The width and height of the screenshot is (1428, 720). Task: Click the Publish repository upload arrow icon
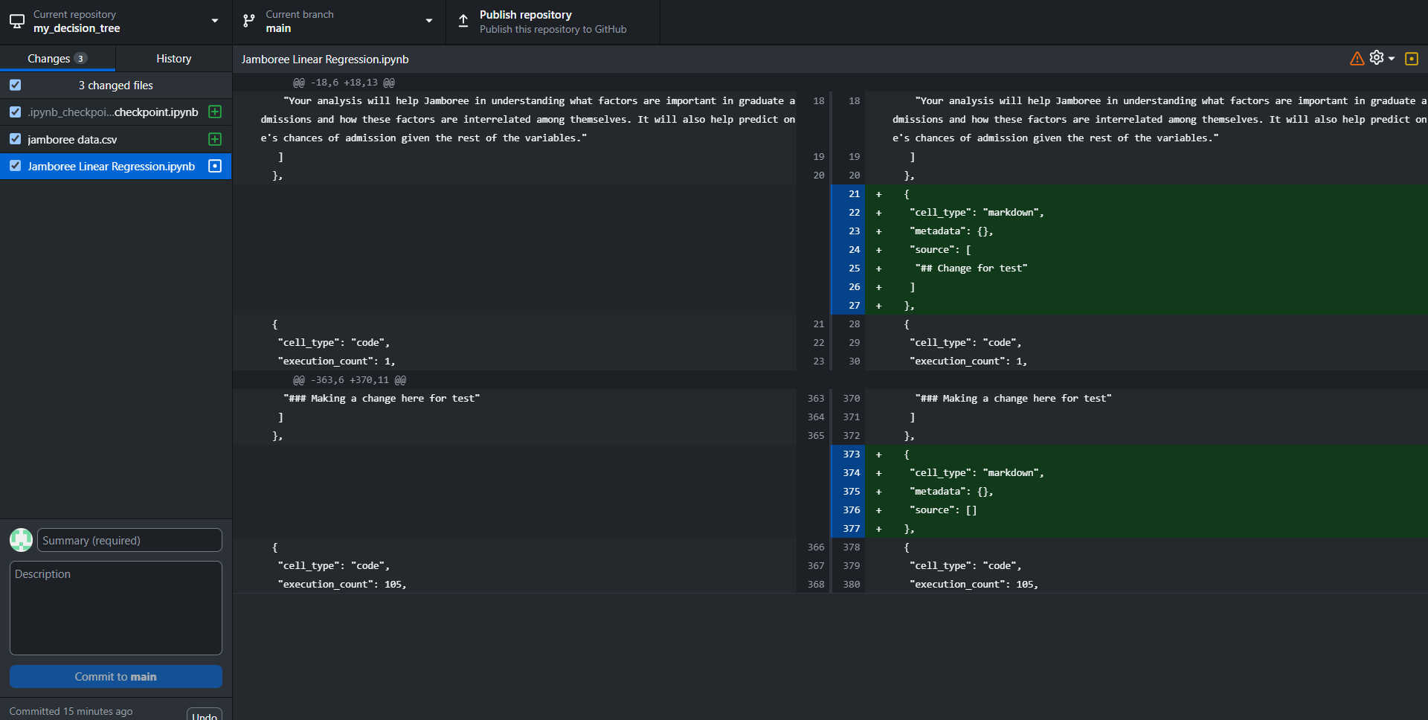tap(463, 22)
